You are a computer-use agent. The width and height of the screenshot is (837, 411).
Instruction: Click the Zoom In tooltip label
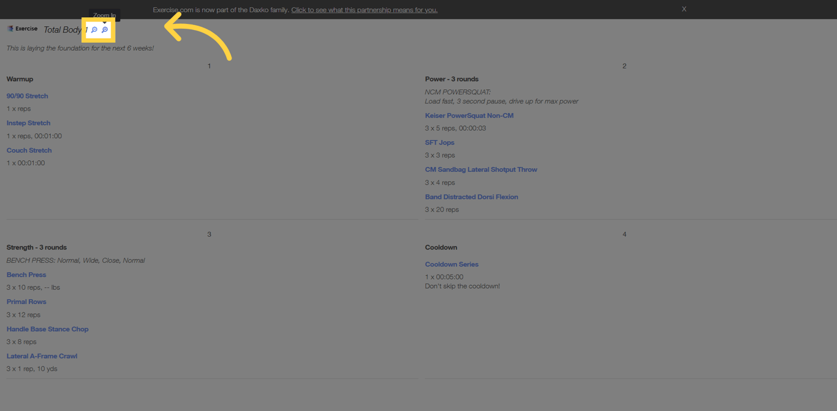click(104, 15)
